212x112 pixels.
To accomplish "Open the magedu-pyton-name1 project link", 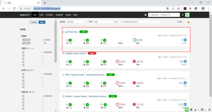I will point(76,53).
